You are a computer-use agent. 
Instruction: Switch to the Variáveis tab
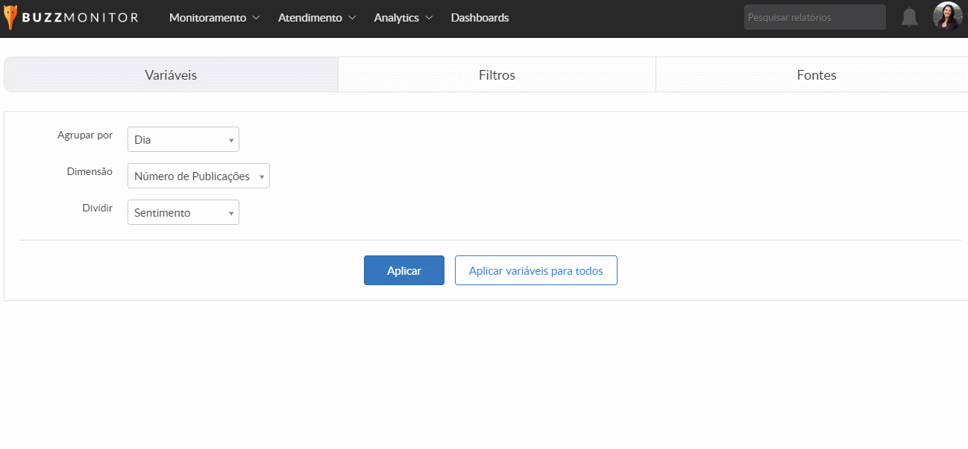click(x=171, y=75)
